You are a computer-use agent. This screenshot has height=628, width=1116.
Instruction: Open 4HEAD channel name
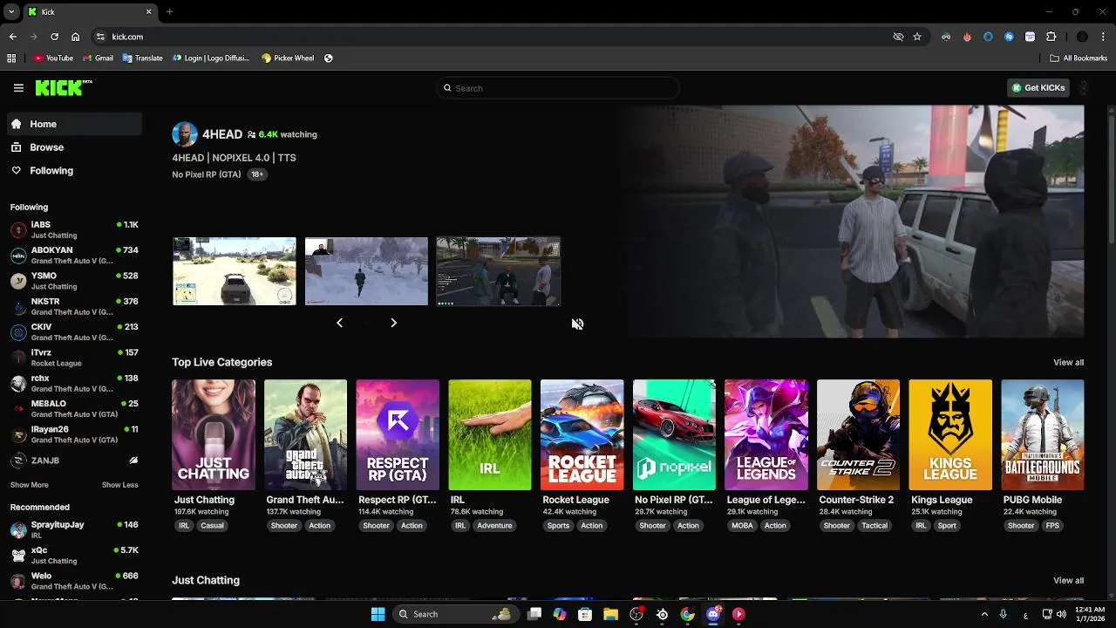[222, 134]
